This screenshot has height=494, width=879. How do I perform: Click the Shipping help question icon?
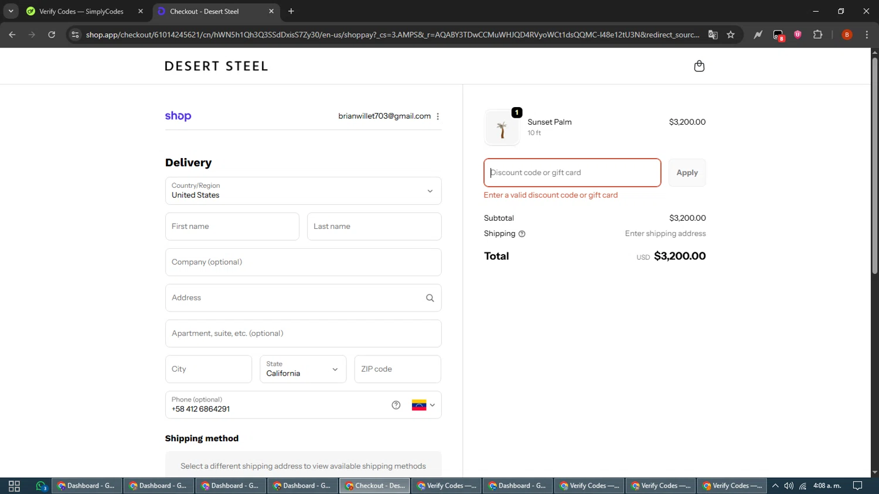click(522, 234)
